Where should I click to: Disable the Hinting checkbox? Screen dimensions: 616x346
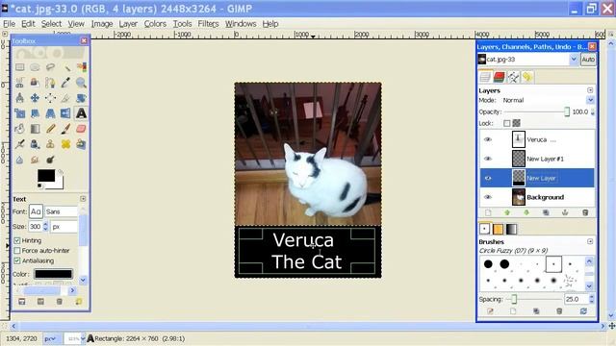17,240
